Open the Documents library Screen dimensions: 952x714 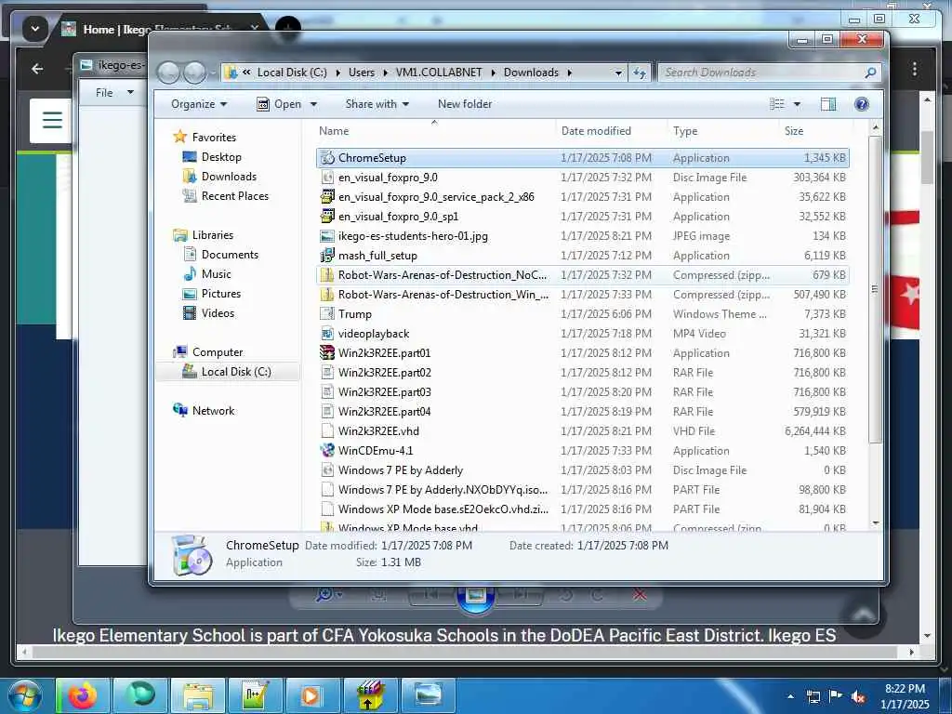[230, 255]
